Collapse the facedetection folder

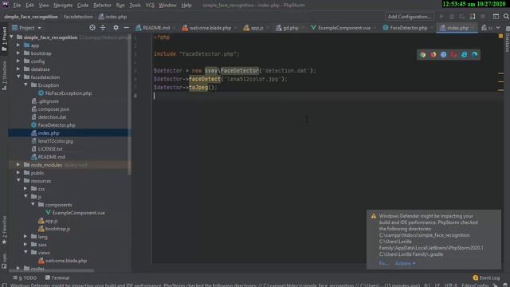point(18,77)
